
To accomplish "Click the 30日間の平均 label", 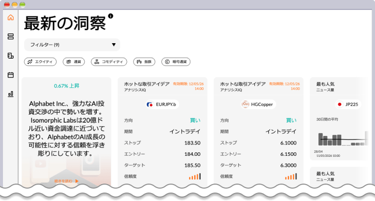I will pyautogui.click(x=327, y=119).
